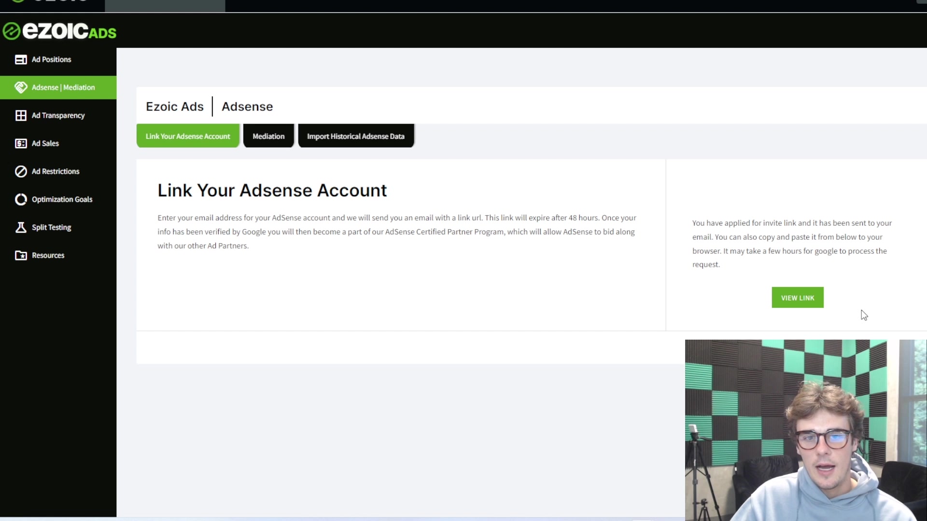This screenshot has height=521, width=927.
Task: Click the Resources folder star icon
Action: tap(21, 256)
